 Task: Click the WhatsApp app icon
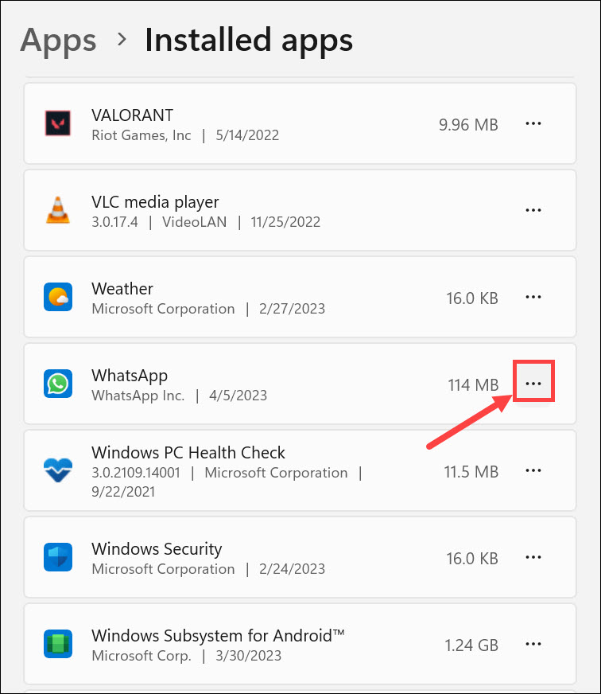[x=58, y=384]
